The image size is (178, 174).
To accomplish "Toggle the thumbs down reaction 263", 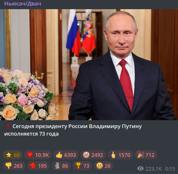I will 14,166.
